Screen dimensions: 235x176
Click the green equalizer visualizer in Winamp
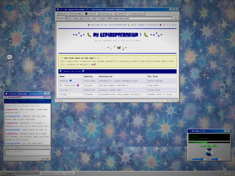click(209, 146)
